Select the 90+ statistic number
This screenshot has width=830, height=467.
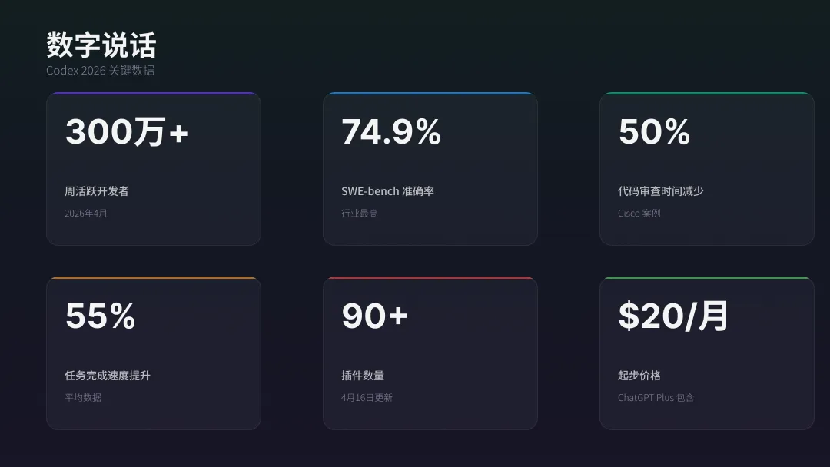374,316
